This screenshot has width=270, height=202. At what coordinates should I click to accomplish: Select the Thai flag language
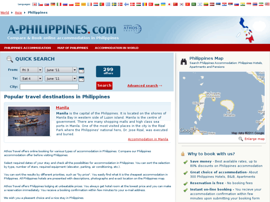coord(255,4)
